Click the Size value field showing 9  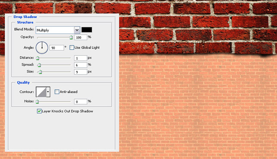point(81,72)
